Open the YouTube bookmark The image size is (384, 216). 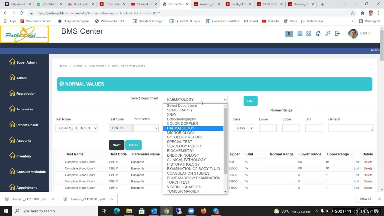tap(271, 21)
